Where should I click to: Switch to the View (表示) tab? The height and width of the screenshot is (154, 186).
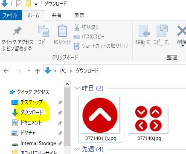[79, 15]
